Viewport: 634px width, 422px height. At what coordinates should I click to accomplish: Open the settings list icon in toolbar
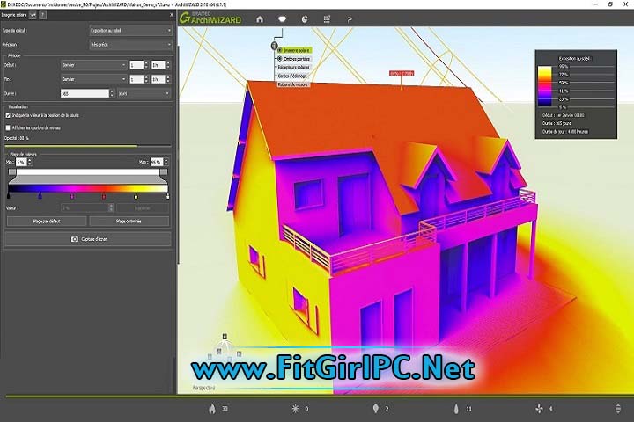pyautogui.click(x=328, y=18)
